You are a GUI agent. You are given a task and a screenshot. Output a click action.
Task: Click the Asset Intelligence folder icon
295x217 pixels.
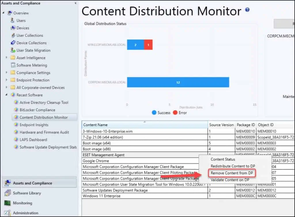(13, 58)
